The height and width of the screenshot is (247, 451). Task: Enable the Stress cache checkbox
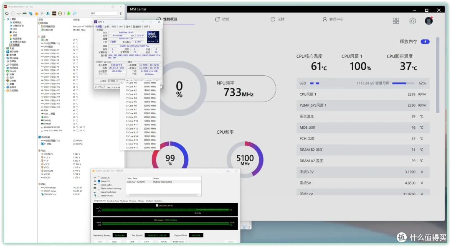pos(99,185)
